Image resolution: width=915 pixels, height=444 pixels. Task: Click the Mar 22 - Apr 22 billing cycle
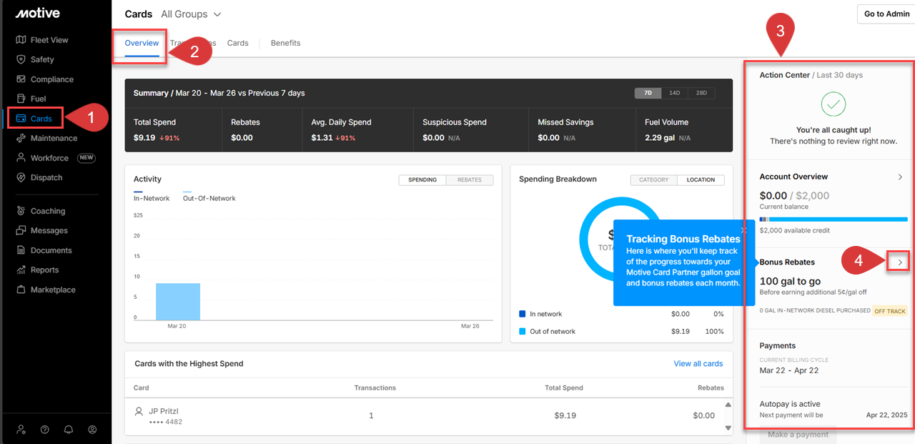pos(789,371)
